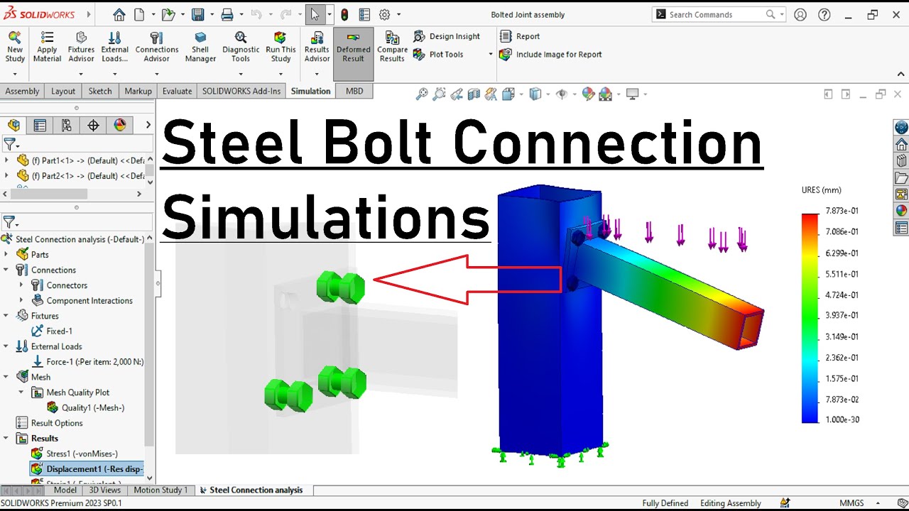Switch to the Evaluate tab
The height and width of the screenshot is (511, 909).
pos(177,91)
